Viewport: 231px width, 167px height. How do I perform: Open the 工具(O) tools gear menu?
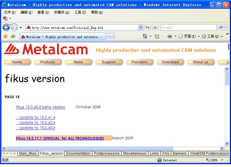click(212, 36)
